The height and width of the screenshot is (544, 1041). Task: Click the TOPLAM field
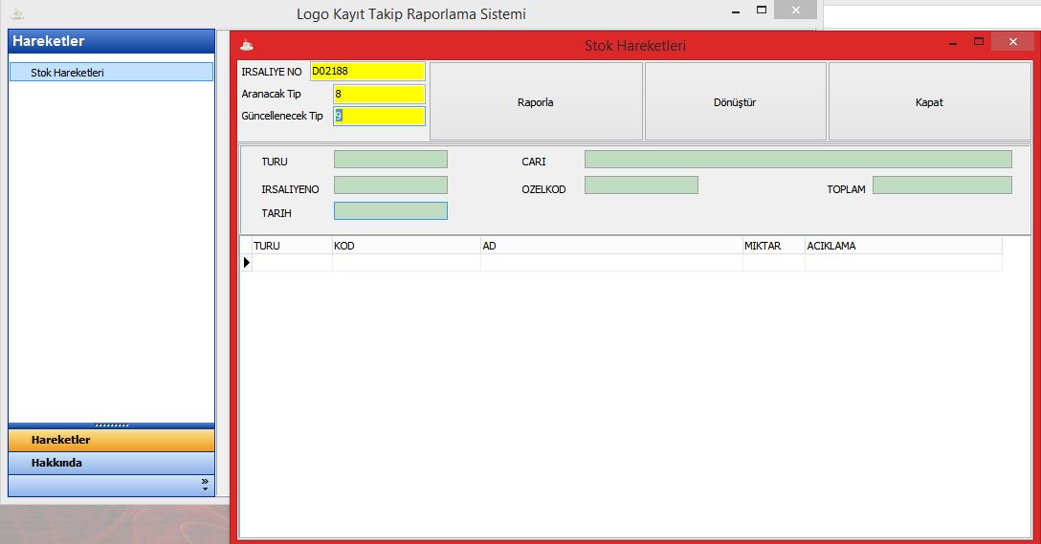941,185
